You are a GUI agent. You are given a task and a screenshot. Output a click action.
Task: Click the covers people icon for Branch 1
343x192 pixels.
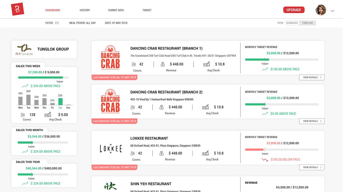click(134, 64)
